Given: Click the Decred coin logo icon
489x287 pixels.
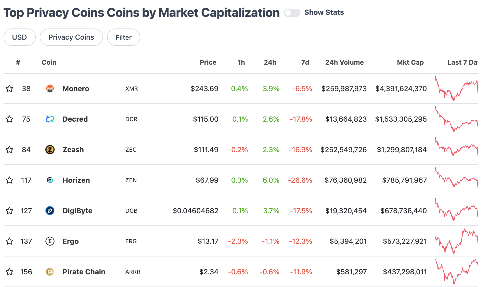Looking at the screenshot, I should pos(50,119).
